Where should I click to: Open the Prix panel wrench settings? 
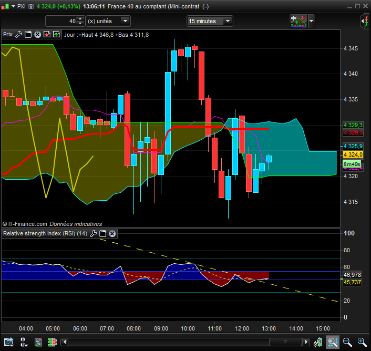coord(19,35)
